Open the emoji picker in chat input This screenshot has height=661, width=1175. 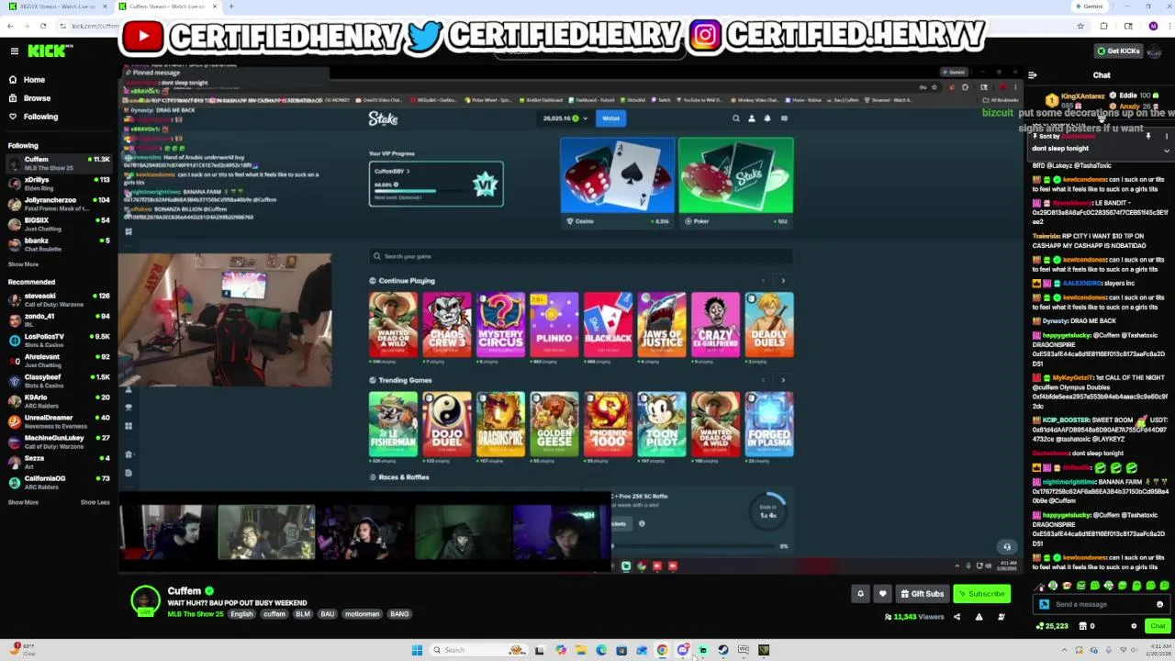(x=1159, y=604)
